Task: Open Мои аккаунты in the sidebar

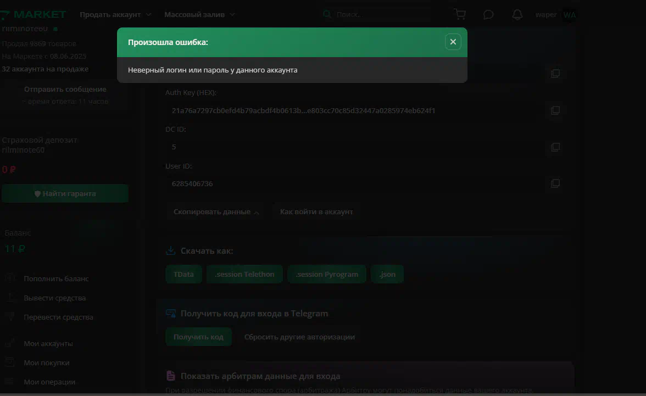Action: tap(48, 344)
